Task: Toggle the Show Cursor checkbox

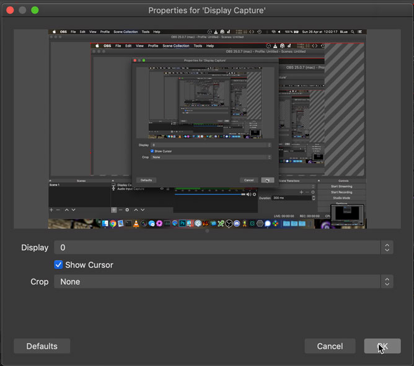Action: coord(58,265)
